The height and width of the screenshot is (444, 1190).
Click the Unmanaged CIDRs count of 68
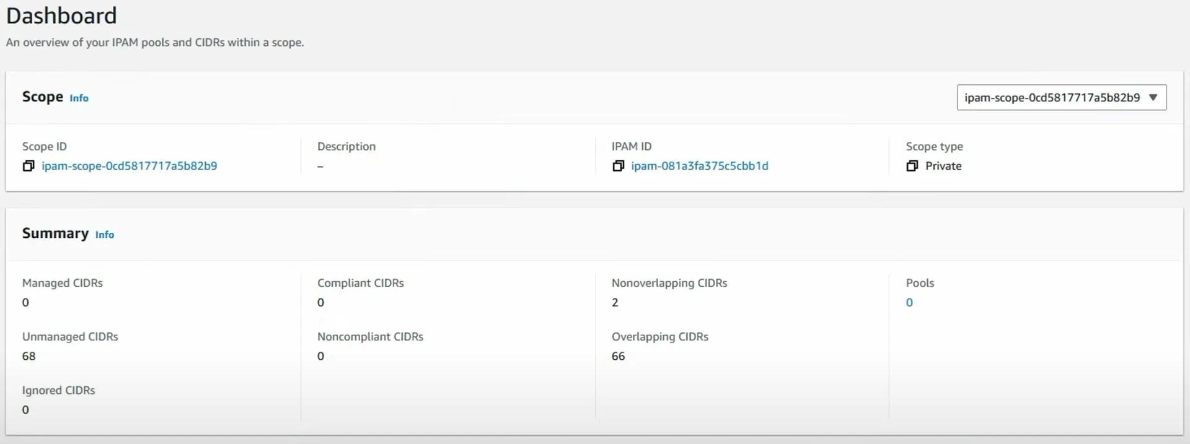point(29,357)
